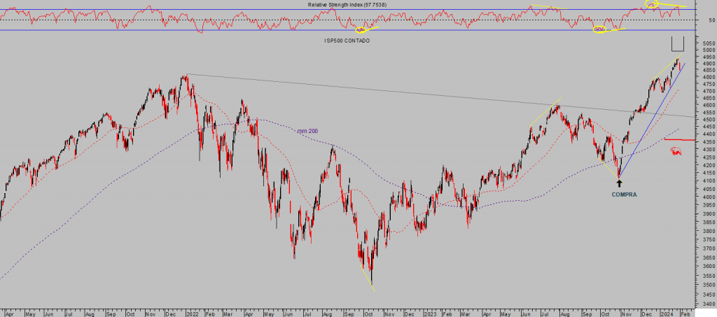Viewport: 717px width, 317px height.
Task: Click the yellow line at the October 2022 low
Action: [367, 277]
